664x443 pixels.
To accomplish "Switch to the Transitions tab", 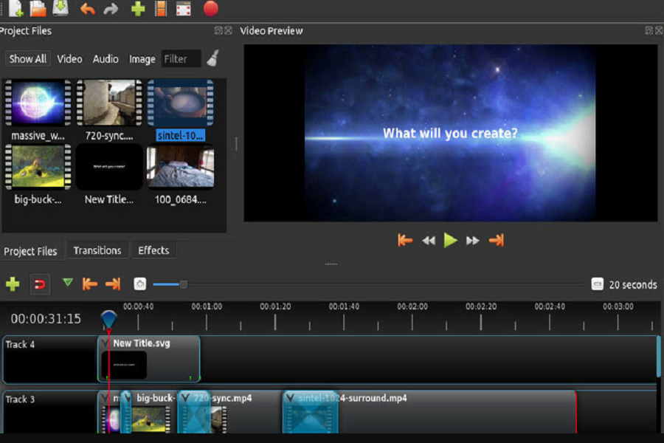I will (x=97, y=250).
